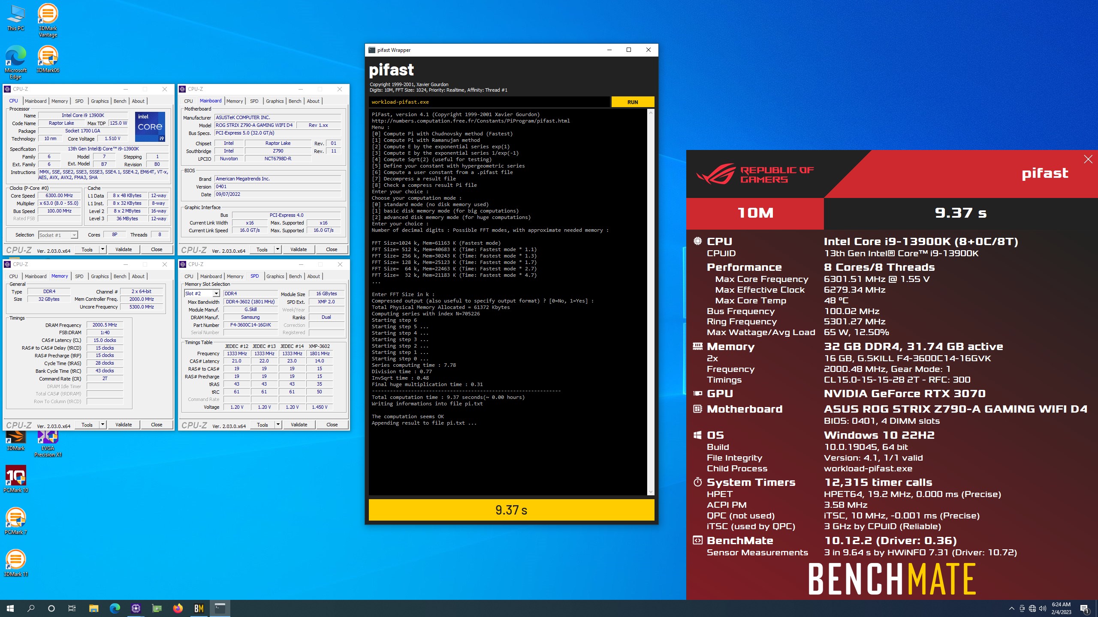
Task: Open Microsoft Edge desktop shortcut
Action: (15, 62)
